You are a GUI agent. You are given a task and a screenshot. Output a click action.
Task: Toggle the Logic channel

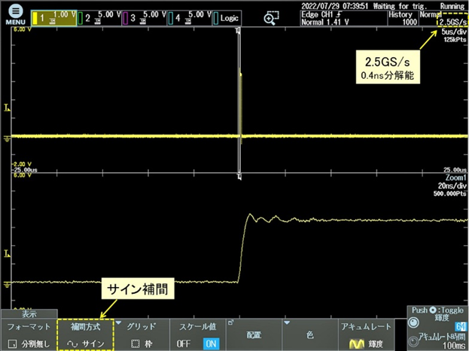(227, 18)
